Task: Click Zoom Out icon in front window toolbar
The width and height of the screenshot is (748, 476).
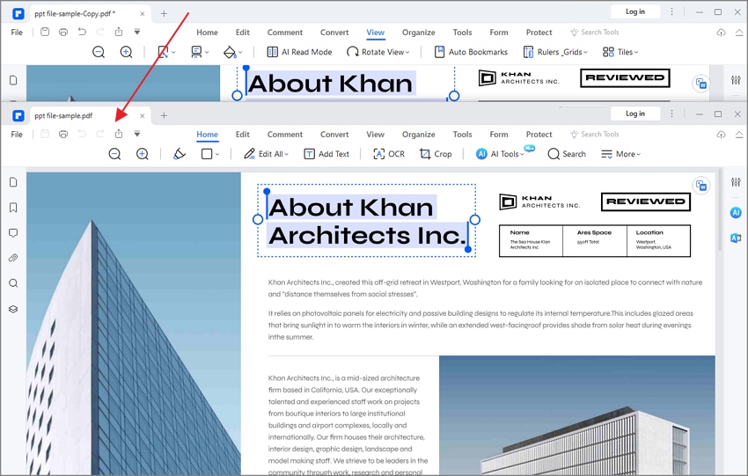Action: click(x=114, y=154)
